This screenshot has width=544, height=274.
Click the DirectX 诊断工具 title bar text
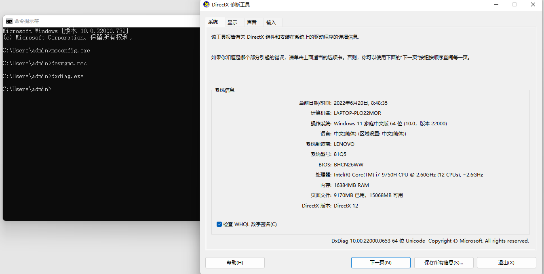point(231,4)
